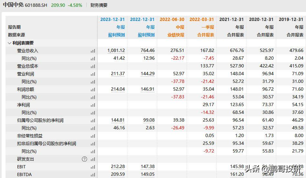
Task: Select the 数据来源 row label
Action: click(x=16, y=35)
